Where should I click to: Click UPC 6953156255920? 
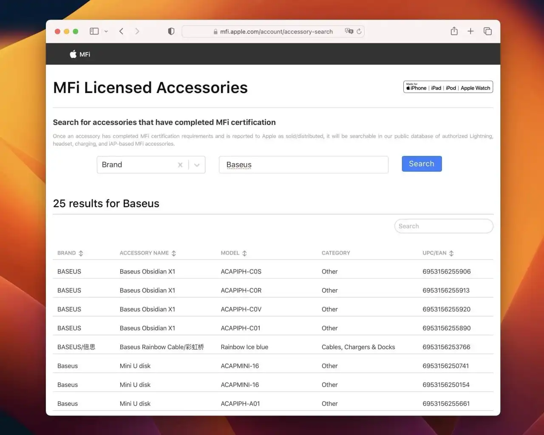[447, 309]
